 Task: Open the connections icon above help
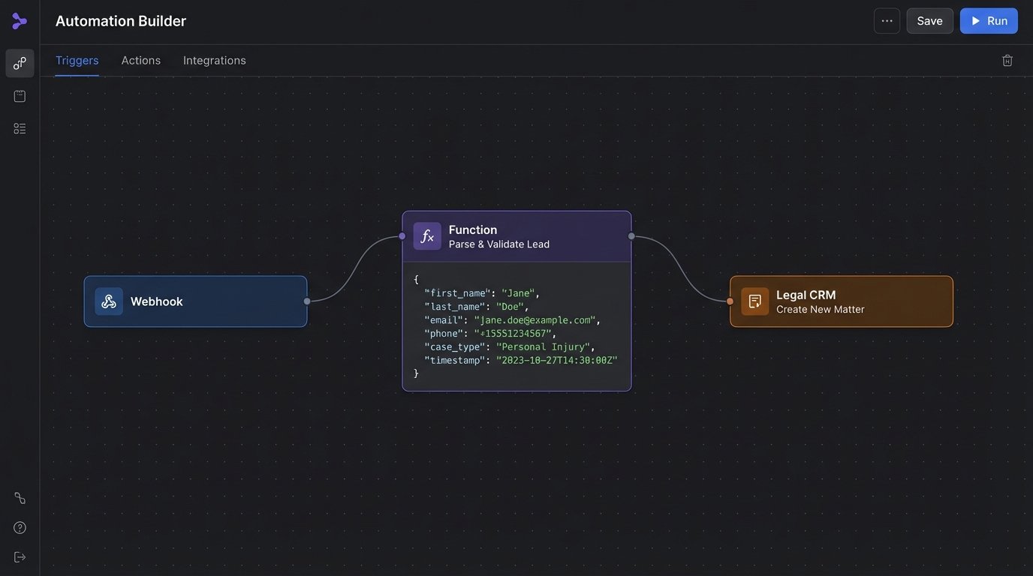point(20,498)
